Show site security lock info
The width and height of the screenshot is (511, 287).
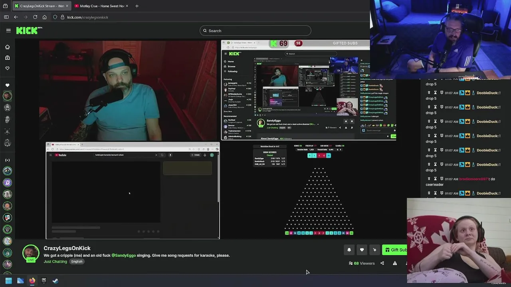pos(62,17)
